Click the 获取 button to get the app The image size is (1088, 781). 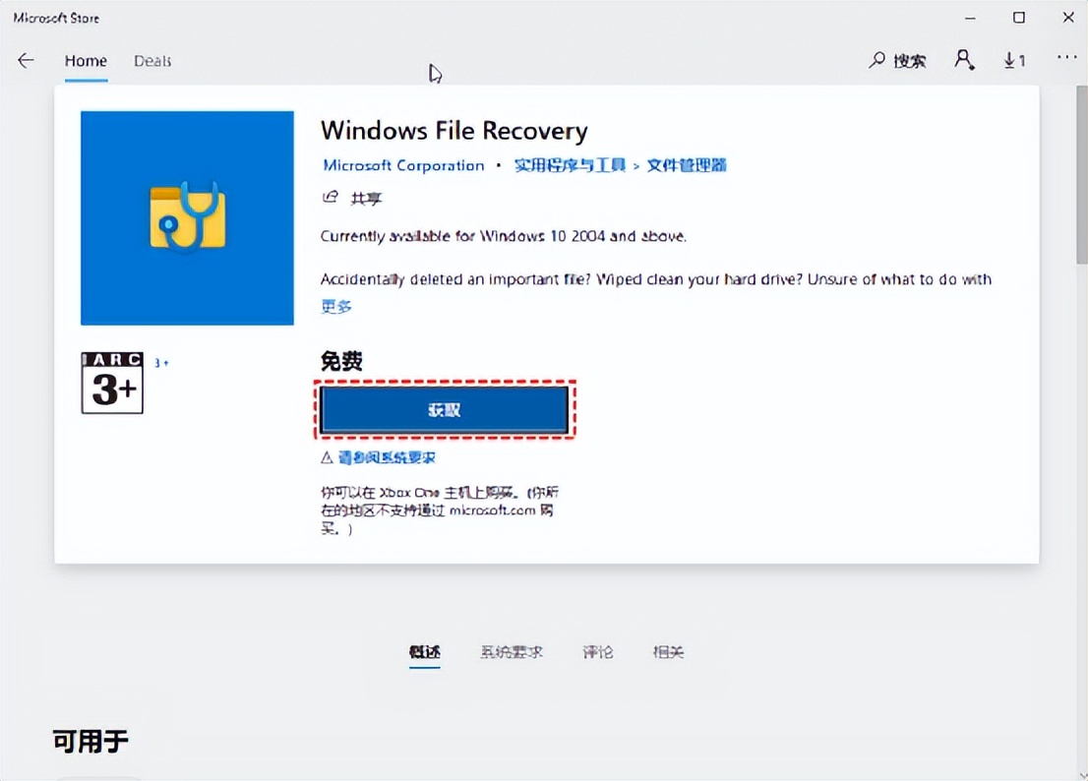pos(444,409)
